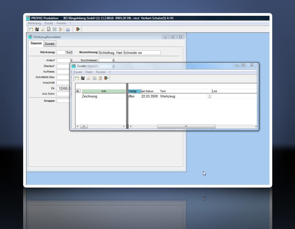Click the blue grid icon in main toolbar

point(54,29)
